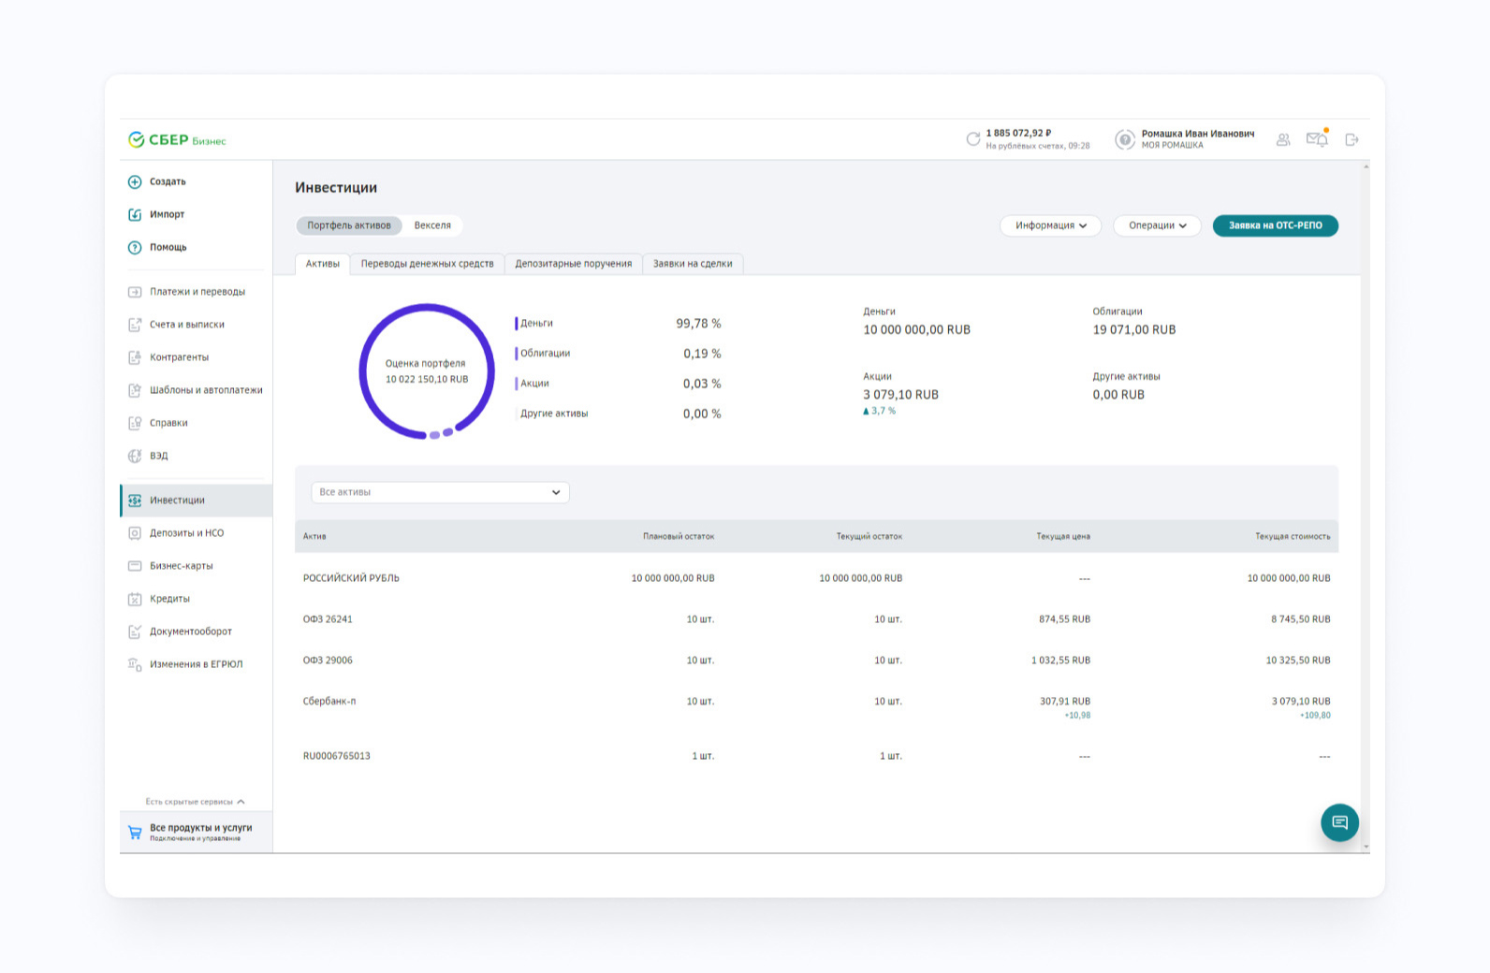The height and width of the screenshot is (973, 1490).
Task: Open the chat support bubble
Action: 1339,822
